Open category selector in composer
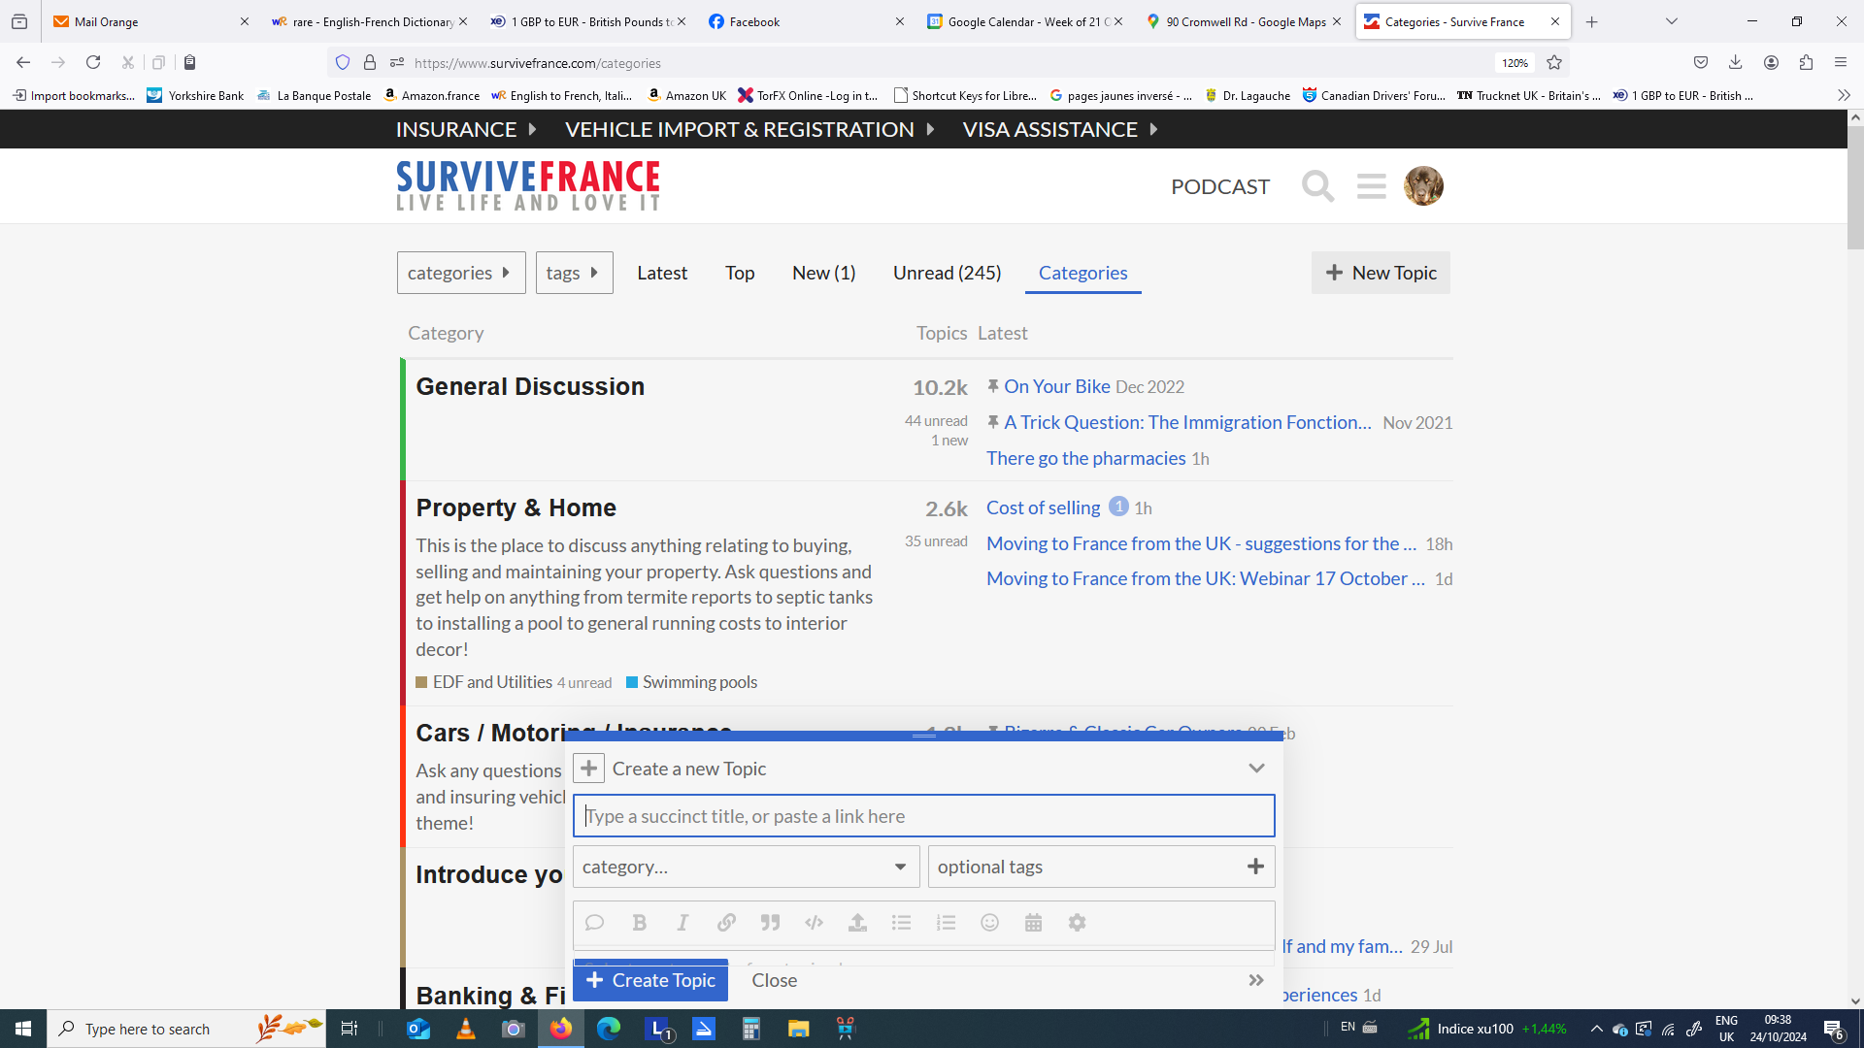The height and width of the screenshot is (1048, 1864). pyautogui.click(x=746, y=867)
